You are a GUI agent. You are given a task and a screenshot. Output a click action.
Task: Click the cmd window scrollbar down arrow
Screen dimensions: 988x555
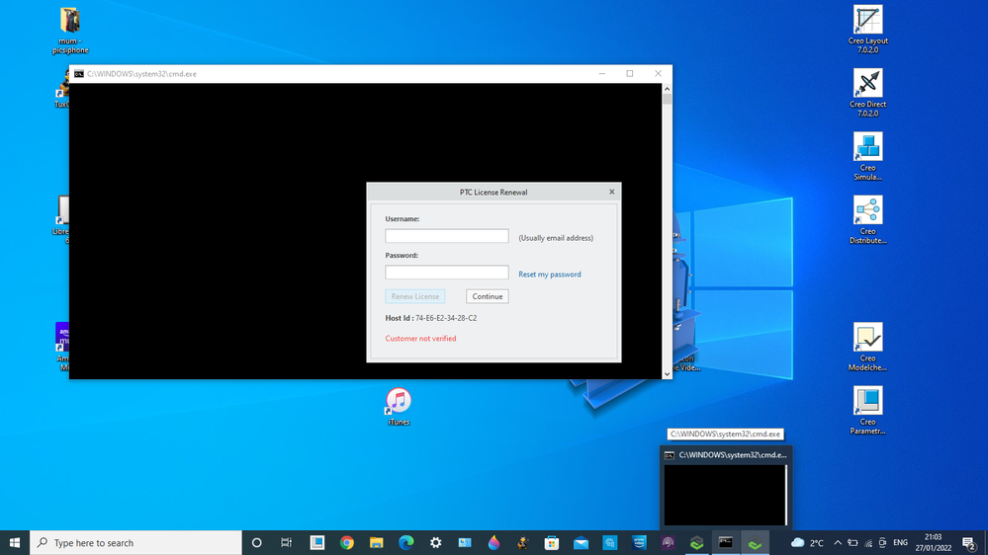click(x=667, y=373)
